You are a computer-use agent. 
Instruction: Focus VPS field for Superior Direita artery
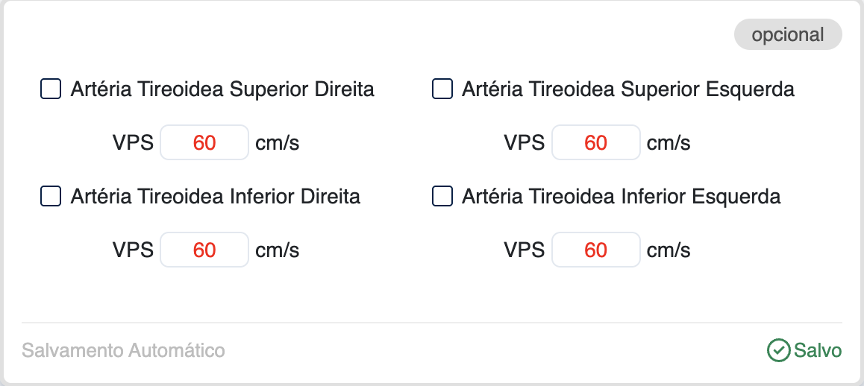[x=204, y=142]
